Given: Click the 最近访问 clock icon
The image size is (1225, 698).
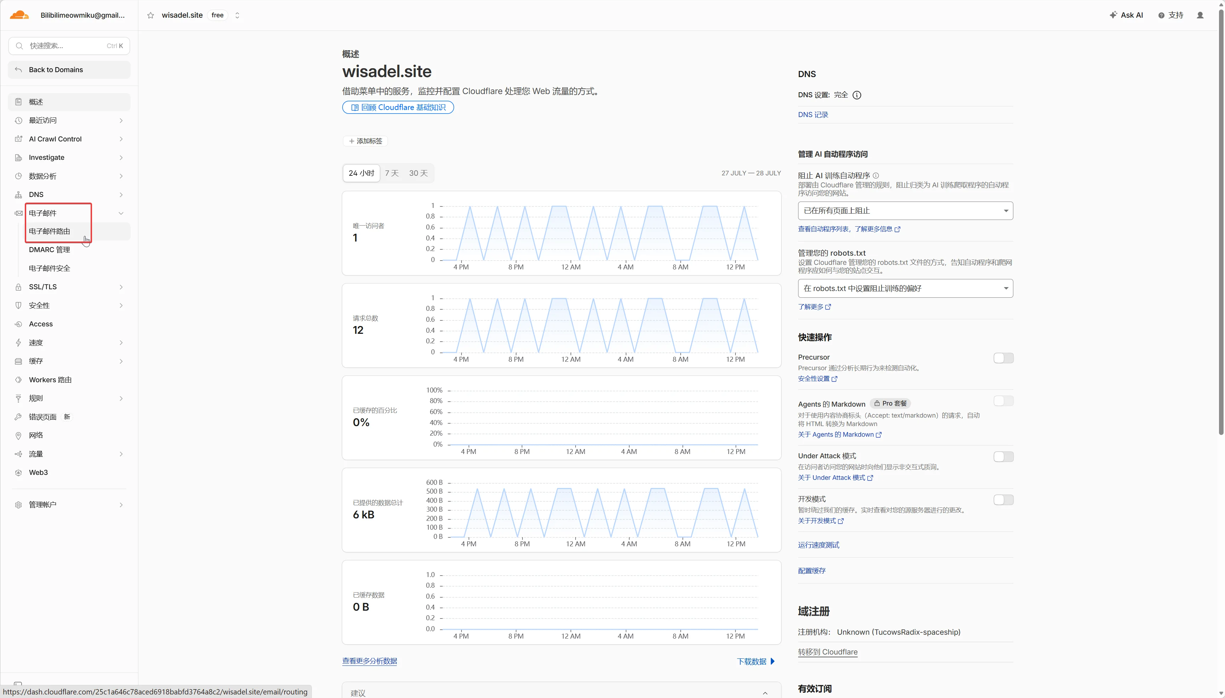Looking at the screenshot, I should tap(18, 120).
